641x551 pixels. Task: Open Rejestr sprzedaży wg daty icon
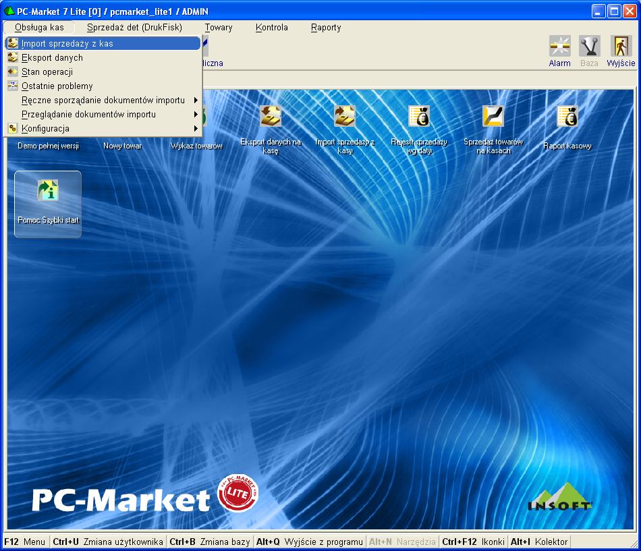pyautogui.click(x=419, y=117)
